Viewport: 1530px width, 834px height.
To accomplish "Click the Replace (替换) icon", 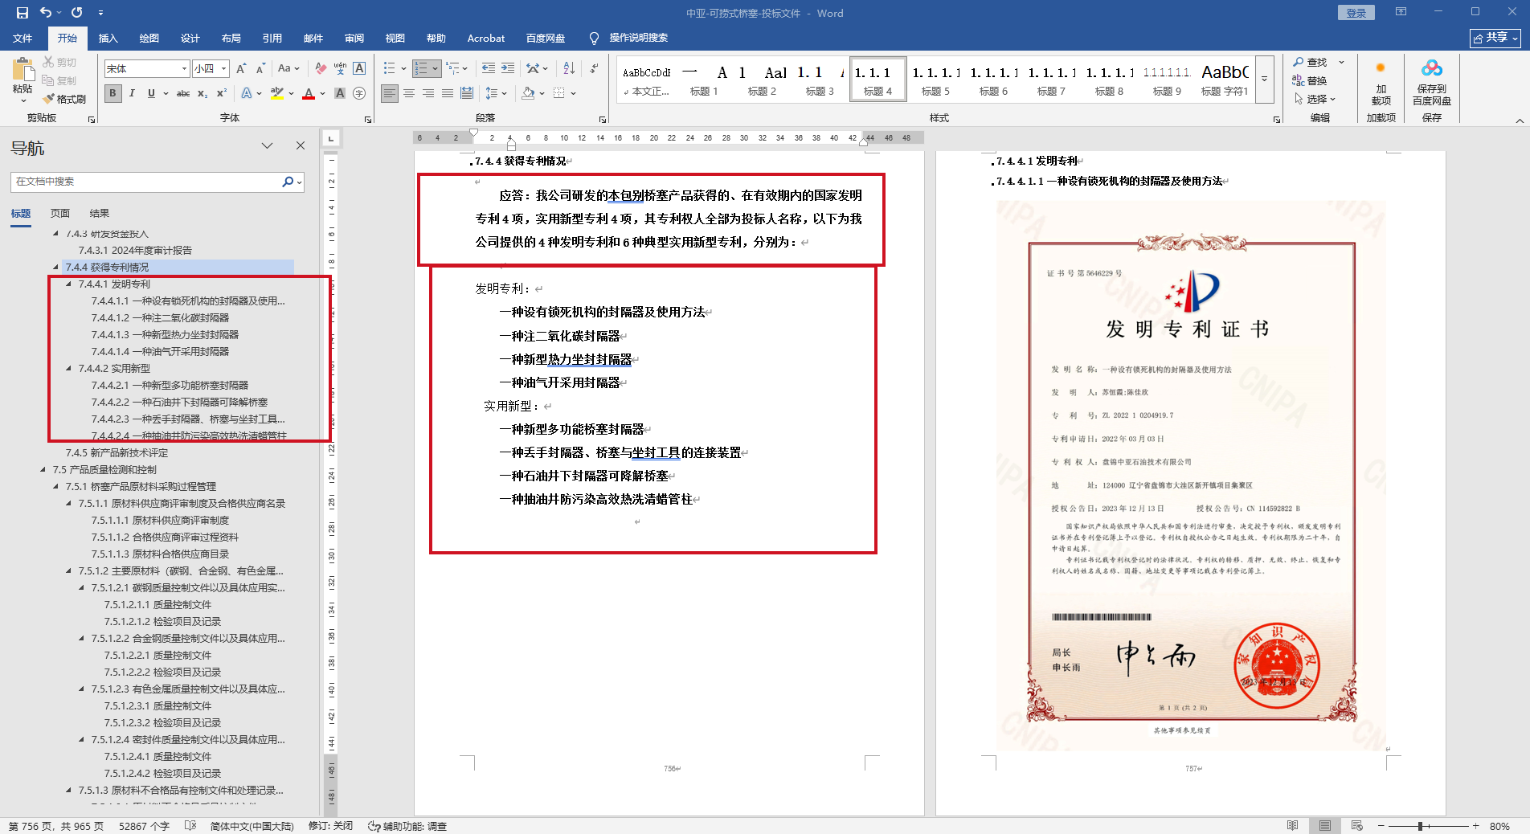I will (x=1309, y=80).
